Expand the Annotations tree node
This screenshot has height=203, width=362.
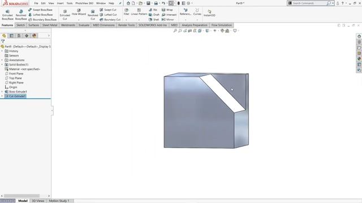pyautogui.click(x=2, y=60)
